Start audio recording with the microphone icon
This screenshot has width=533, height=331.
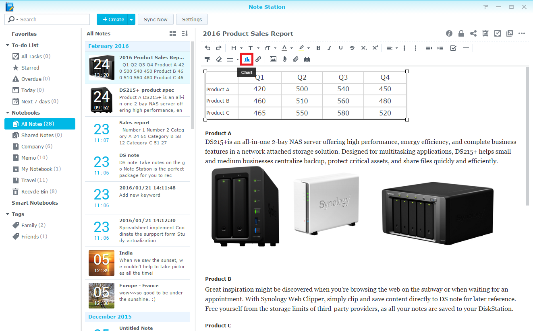coord(284,59)
